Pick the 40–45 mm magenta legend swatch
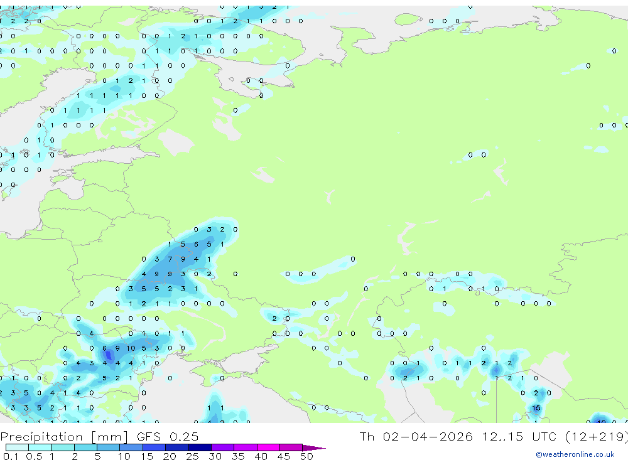This screenshot has width=628, height=460. click(268, 447)
